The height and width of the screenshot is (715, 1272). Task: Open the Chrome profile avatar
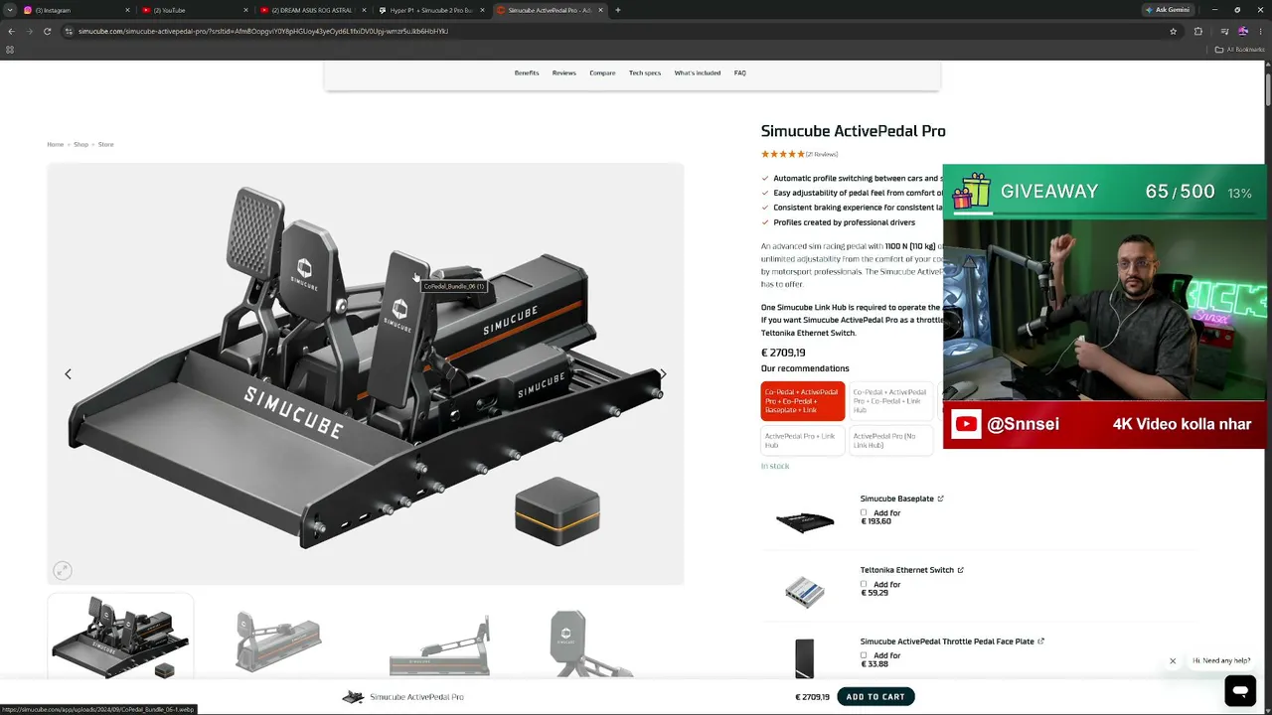click(1243, 31)
